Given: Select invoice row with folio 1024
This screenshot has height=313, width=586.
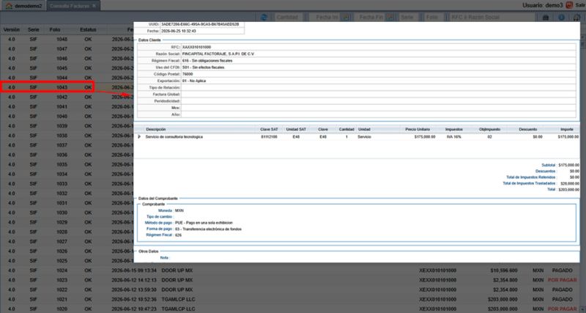Looking at the screenshot, I should (x=293, y=270).
